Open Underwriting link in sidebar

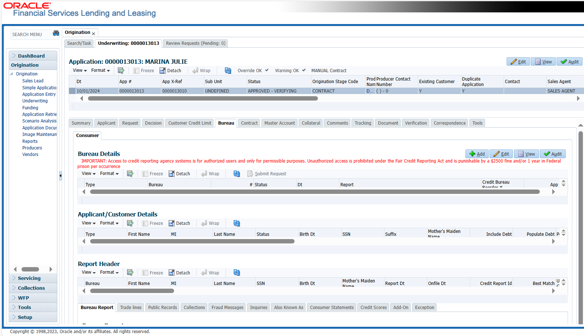click(x=35, y=101)
